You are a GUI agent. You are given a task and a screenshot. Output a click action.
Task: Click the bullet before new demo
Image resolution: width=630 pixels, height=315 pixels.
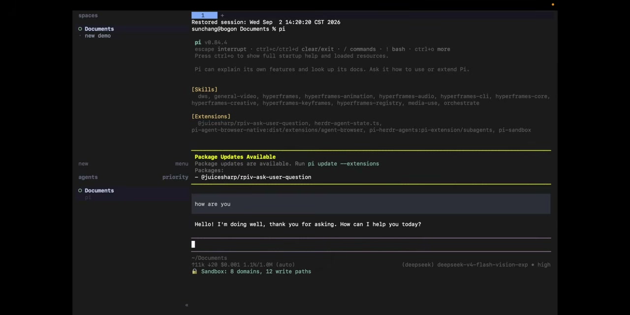(80, 36)
